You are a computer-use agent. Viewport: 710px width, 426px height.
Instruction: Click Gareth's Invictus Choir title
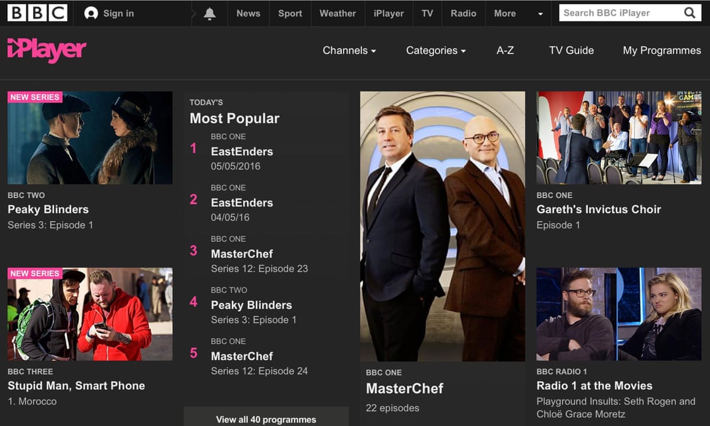tap(599, 209)
